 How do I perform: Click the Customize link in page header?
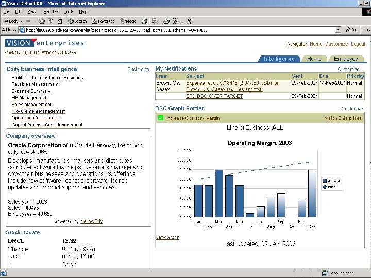coord(336,44)
